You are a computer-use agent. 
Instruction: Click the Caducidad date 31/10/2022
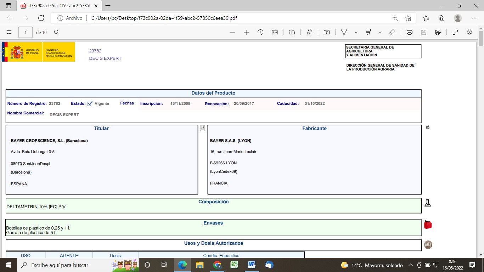pos(315,104)
